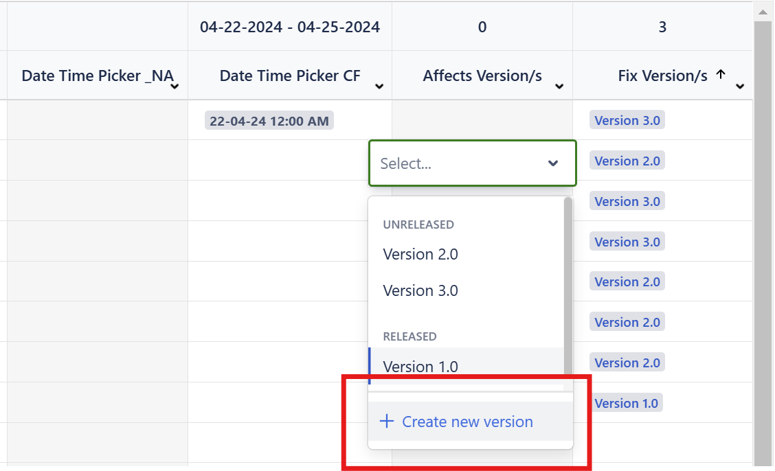The image size is (775, 471).
Task: Open the Fix Version/s column chevron menu
Action: (740, 87)
